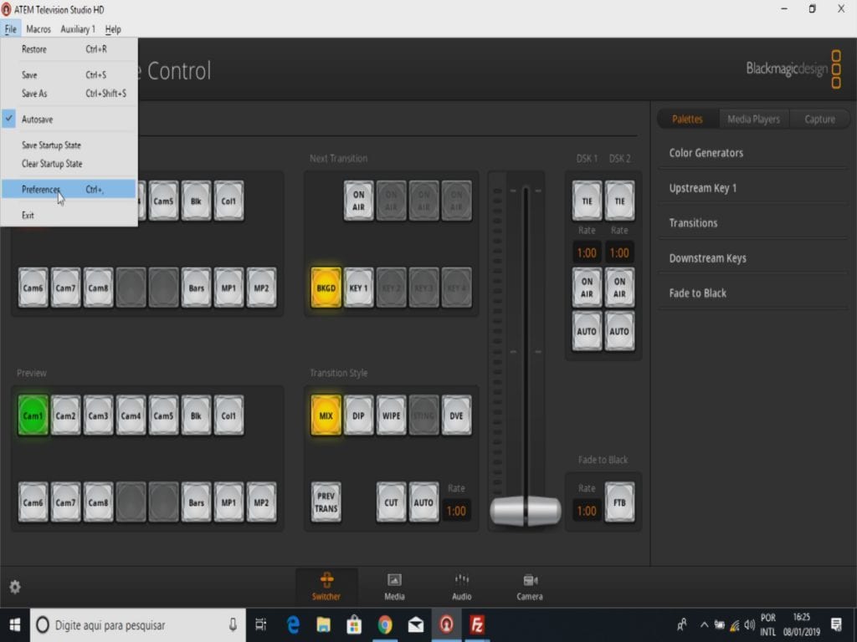The image size is (857, 642).
Task: Choose Clear Startup State menu item
Action: [69, 163]
